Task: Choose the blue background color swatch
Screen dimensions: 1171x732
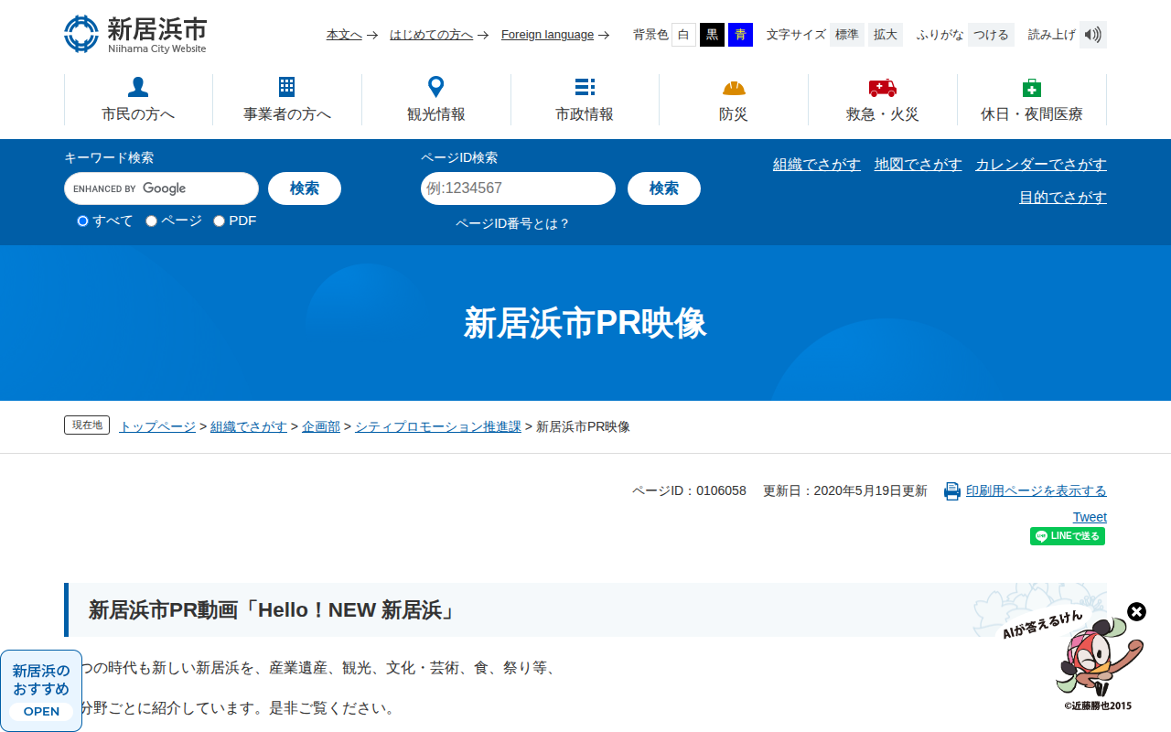Action: click(740, 35)
